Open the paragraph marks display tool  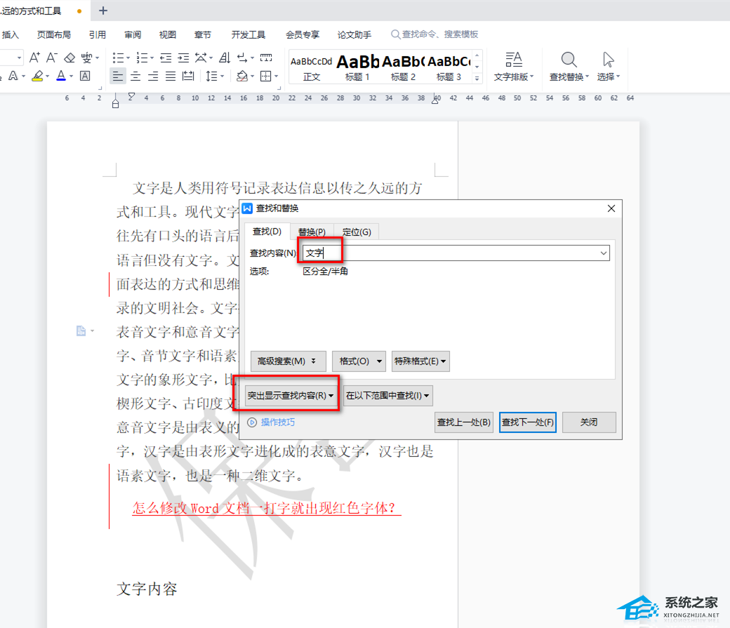tap(243, 58)
